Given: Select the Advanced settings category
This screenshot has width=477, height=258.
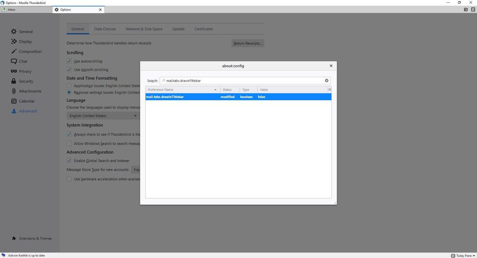Looking at the screenshot, I should 24,111.
